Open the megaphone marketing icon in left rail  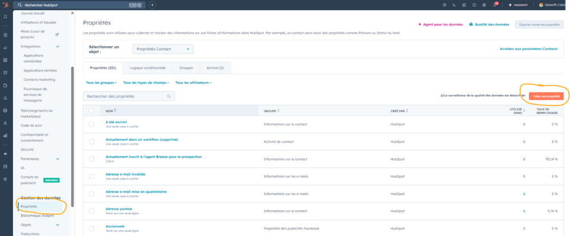click(x=5, y=48)
